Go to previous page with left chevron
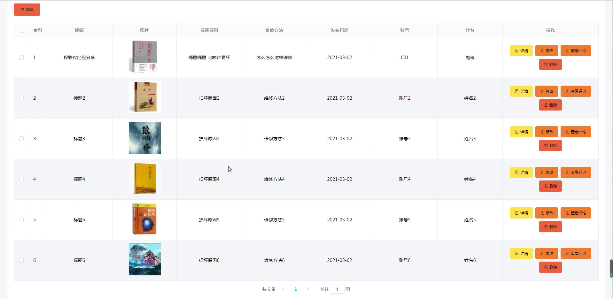Viewport: 613px width, 299px height. tap(283, 289)
